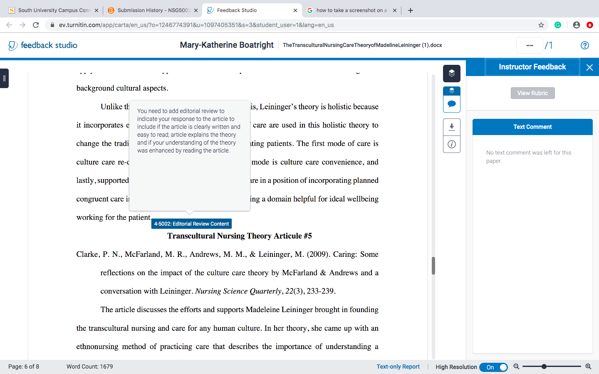The height and width of the screenshot is (374, 599).
Task: Go forward in browser history
Action: pyautogui.click(x=22, y=25)
